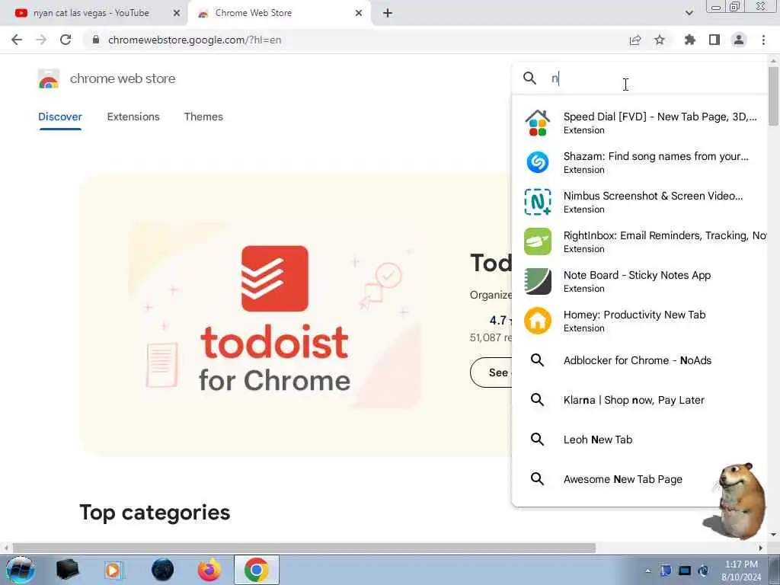Select Nimbus Screenshot & Screen Video suggestion
The image size is (780, 585).
[x=640, y=202]
